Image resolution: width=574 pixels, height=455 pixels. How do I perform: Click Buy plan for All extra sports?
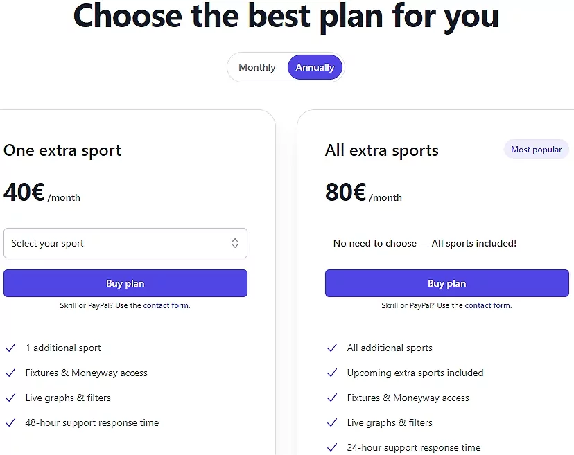[x=446, y=283]
